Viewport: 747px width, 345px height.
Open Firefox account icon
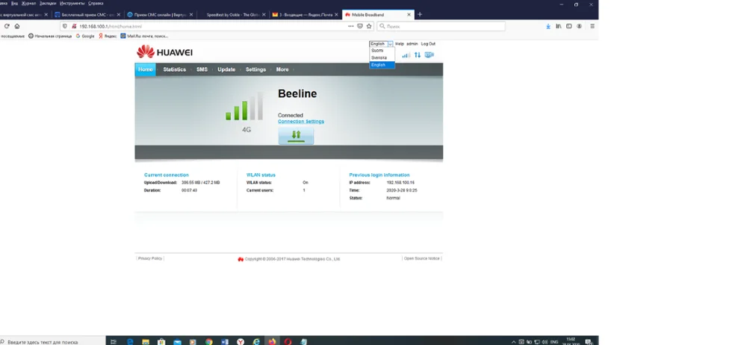point(580,26)
